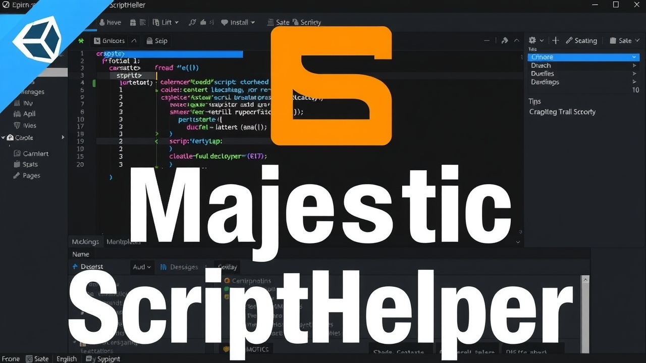The height and width of the screenshot is (363, 646).
Task: Open dropdown arrow beside gear icon
Action: pos(542,40)
